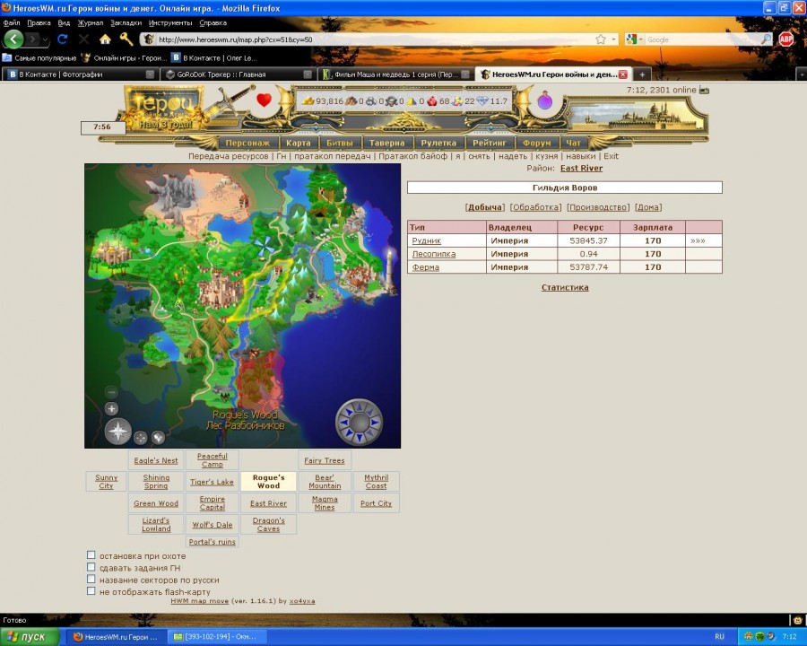The image size is (807, 646).
Task: Click the four-dot center map control
Action: (x=141, y=437)
